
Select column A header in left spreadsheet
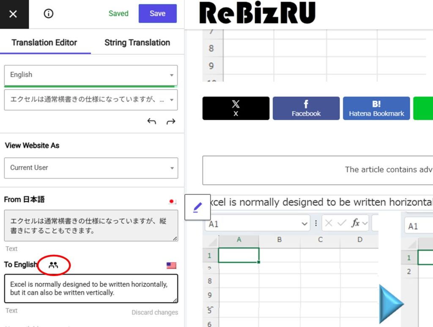239,240
